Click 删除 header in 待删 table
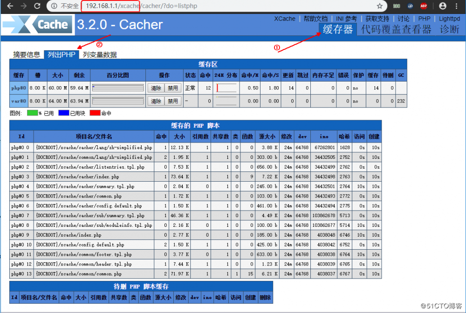The image size is (466, 313). [x=265, y=297]
